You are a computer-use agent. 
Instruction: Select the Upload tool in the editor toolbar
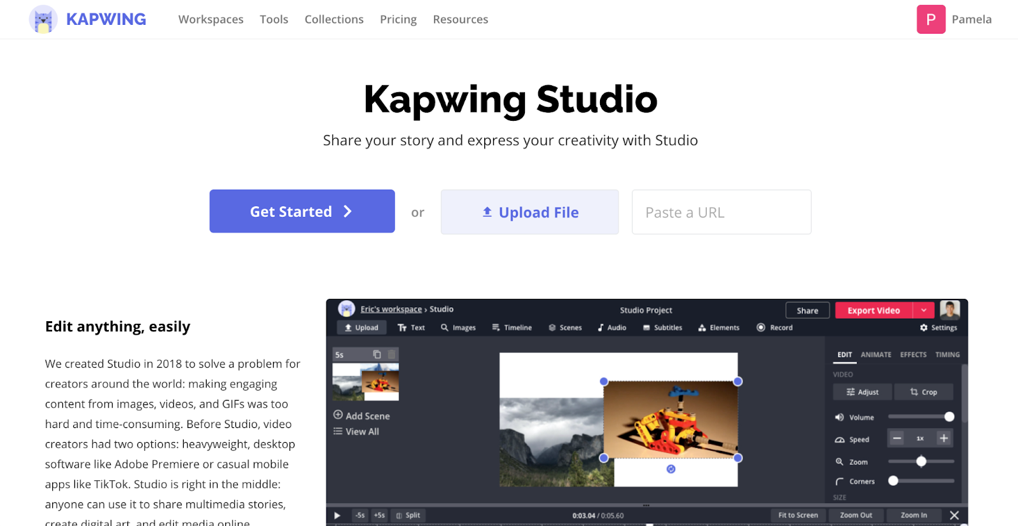point(361,328)
